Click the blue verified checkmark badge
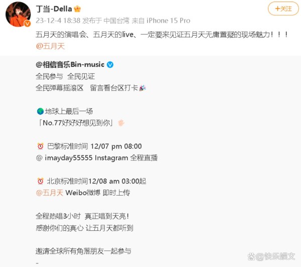The image size is (301, 267). (x=110, y=65)
